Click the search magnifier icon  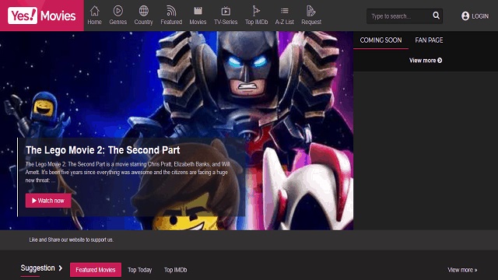[436, 16]
